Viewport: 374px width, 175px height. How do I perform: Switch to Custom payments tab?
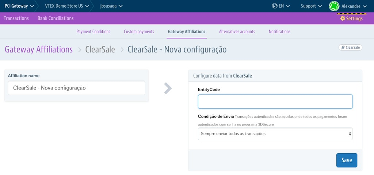point(139,32)
